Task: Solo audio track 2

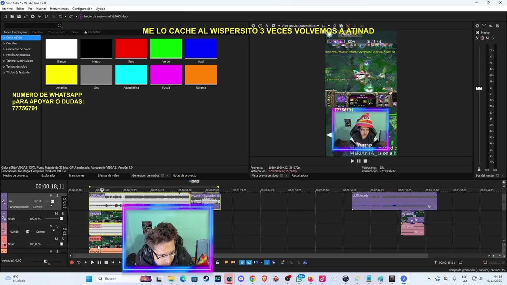Action: 57,196
